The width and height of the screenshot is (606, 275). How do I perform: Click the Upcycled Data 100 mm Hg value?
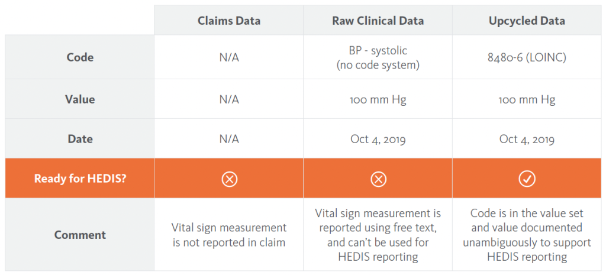(527, 99)
